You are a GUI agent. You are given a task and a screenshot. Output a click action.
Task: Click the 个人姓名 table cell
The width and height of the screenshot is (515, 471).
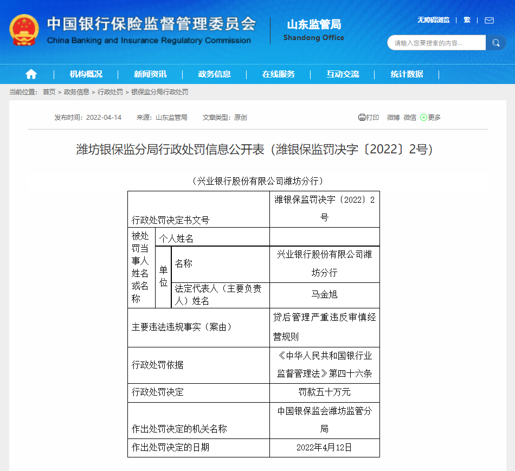point(212,237)
